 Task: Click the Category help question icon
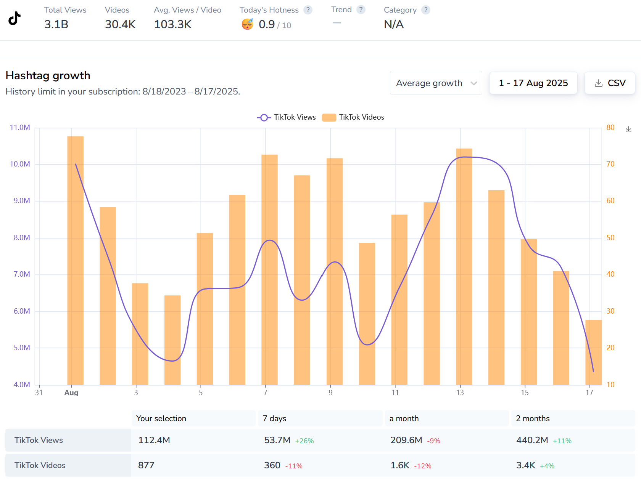click(x=425, y=10)
